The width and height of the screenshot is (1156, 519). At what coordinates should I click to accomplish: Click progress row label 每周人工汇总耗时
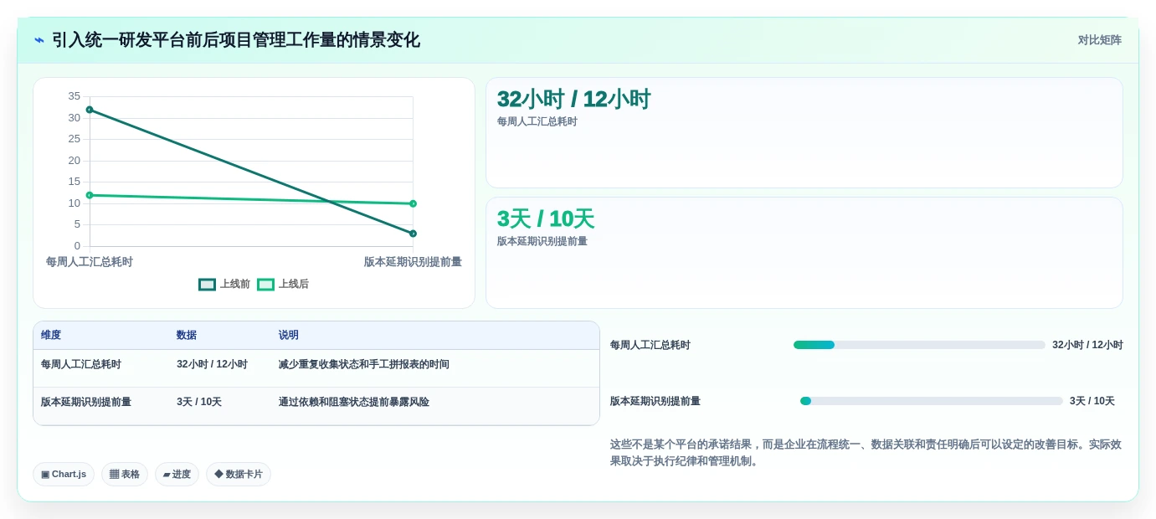650,345
